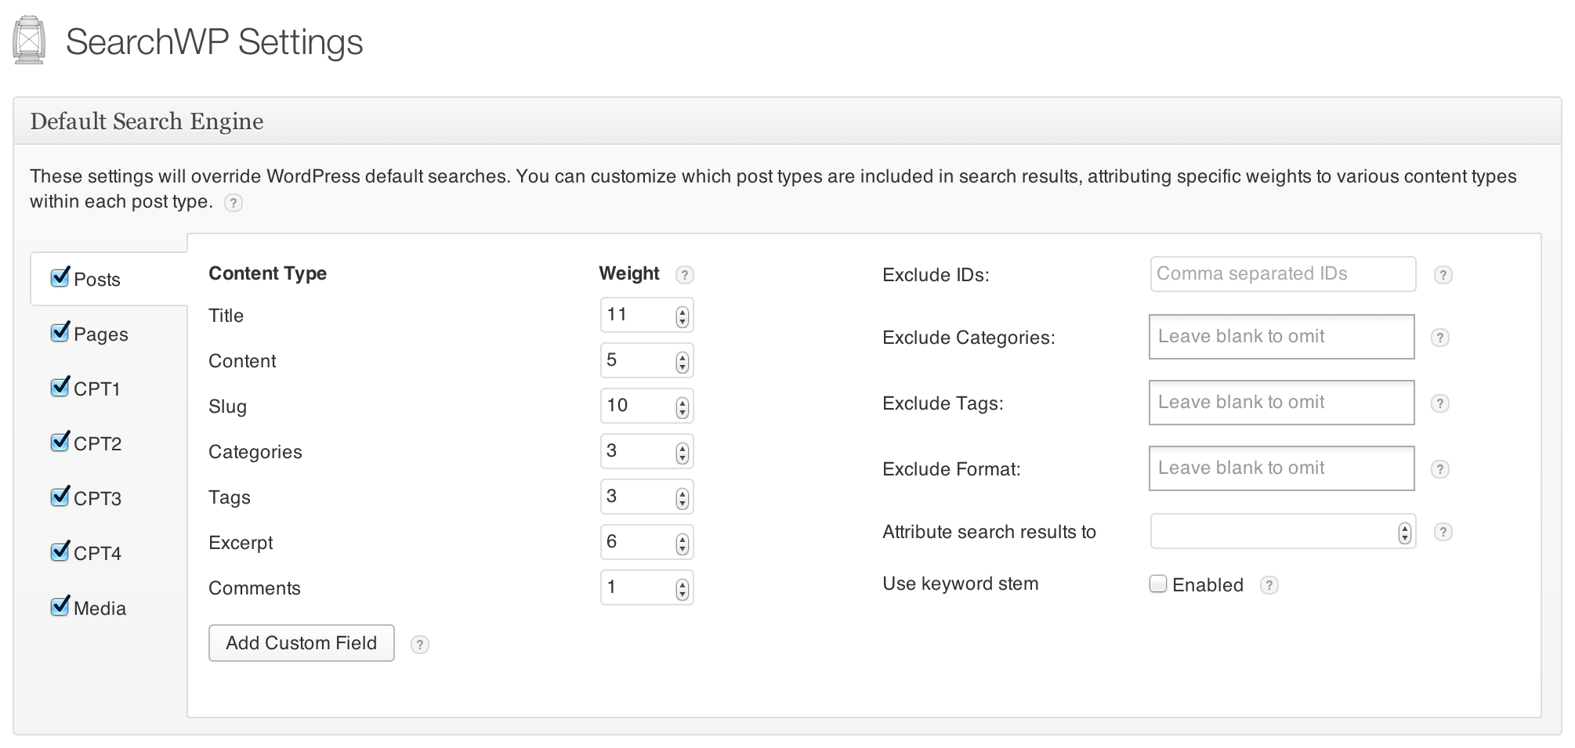Switch to the Pages tab
Screen dimensions: 1575x748
[x=101, y=334]
